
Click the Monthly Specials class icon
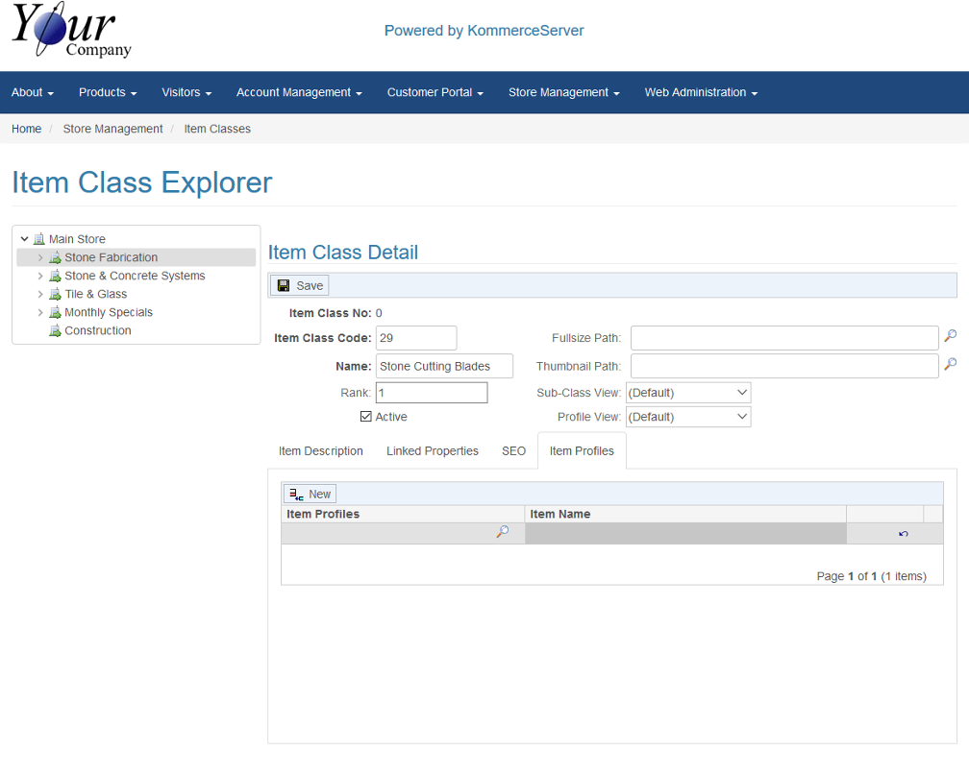pyautogui.click(x=55, y=313)
